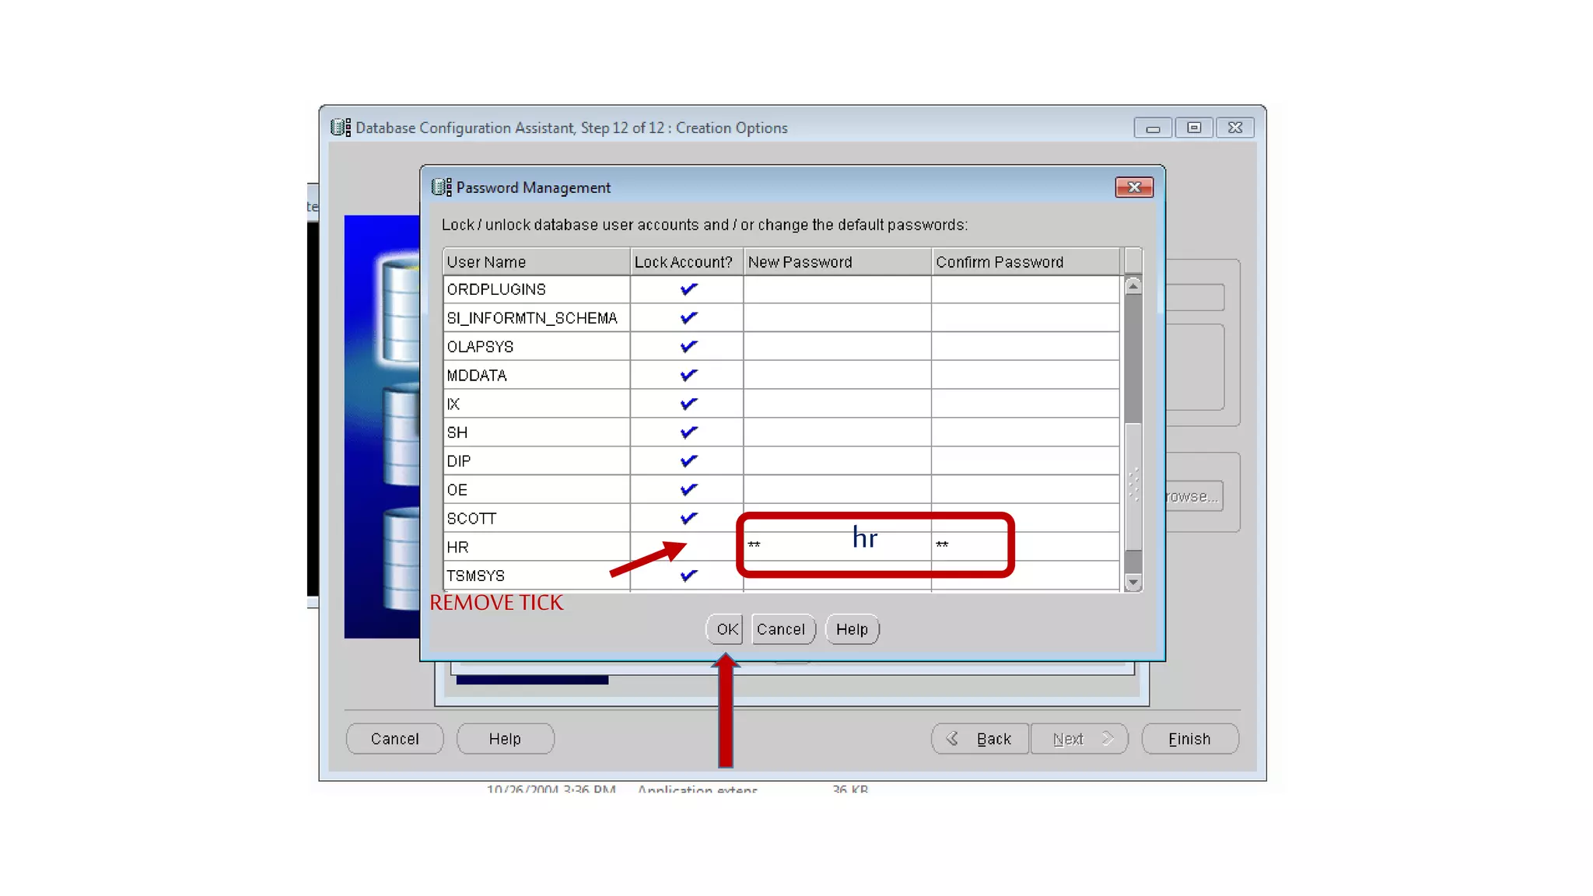This screenshot has width=1593, height=896.
Task: Click ORDPLUGINS New Password cell
Action: (837, 289)
